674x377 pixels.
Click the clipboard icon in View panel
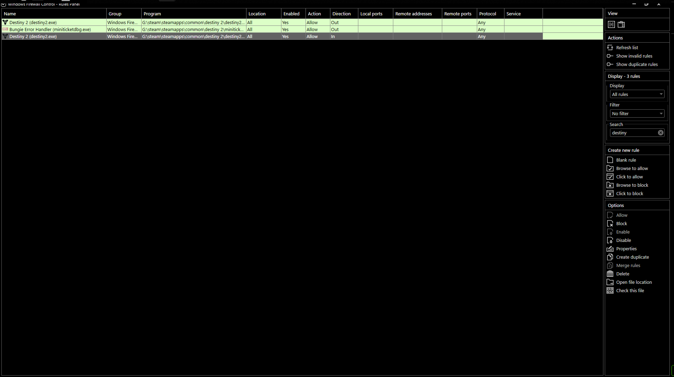[621, 24]
